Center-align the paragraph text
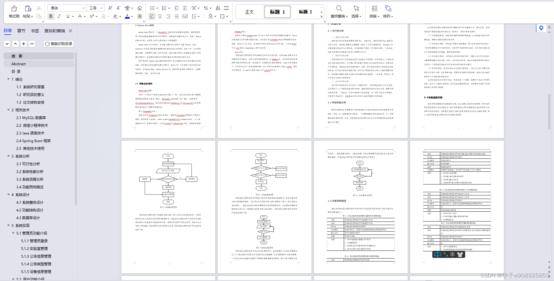554x281 pixels. [160, 16]
